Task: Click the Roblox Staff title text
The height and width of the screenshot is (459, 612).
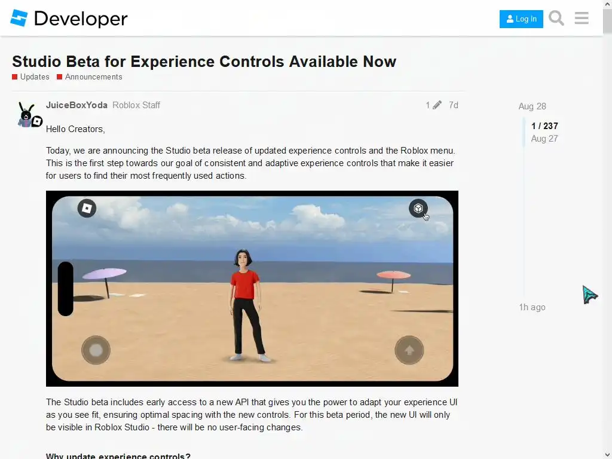Action: [136, 105]
